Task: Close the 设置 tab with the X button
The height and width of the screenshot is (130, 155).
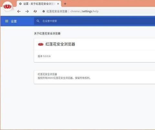Action: coord(58,4)
